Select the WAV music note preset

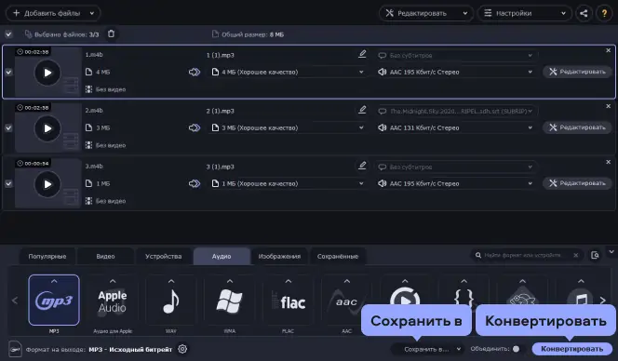tap(171, 301)
